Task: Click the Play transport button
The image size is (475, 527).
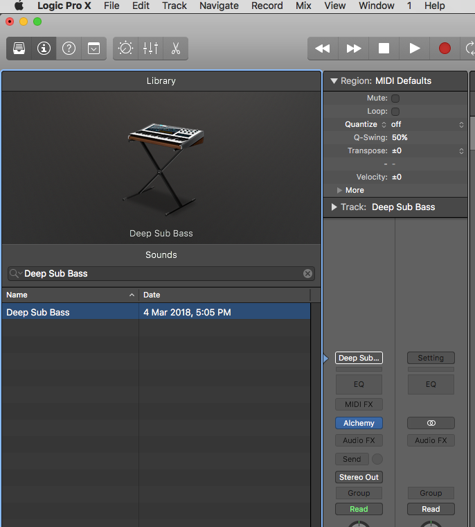Action: [x=415, y=49]
